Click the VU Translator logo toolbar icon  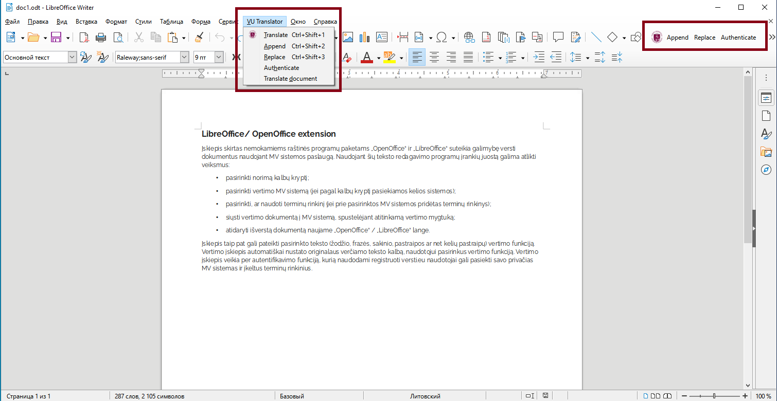(657, 37)
